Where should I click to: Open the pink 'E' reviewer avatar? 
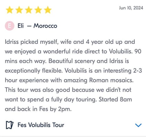10,26
